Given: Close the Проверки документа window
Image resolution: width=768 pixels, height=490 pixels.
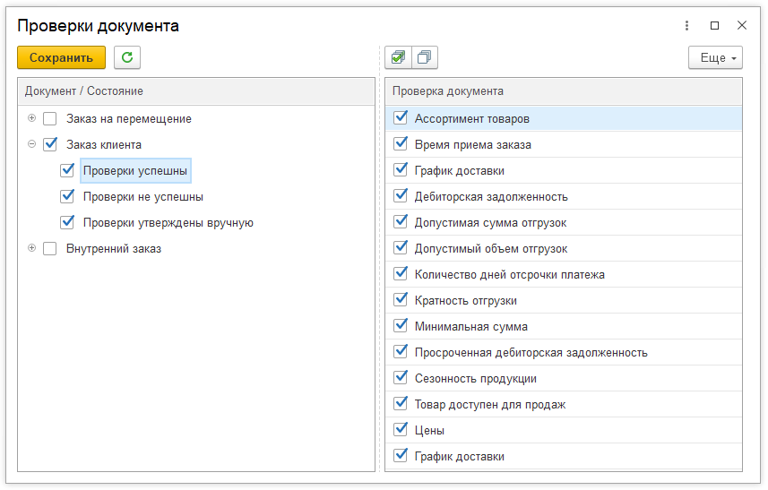Looking at the screenshot, I should [x=741, y=26].
